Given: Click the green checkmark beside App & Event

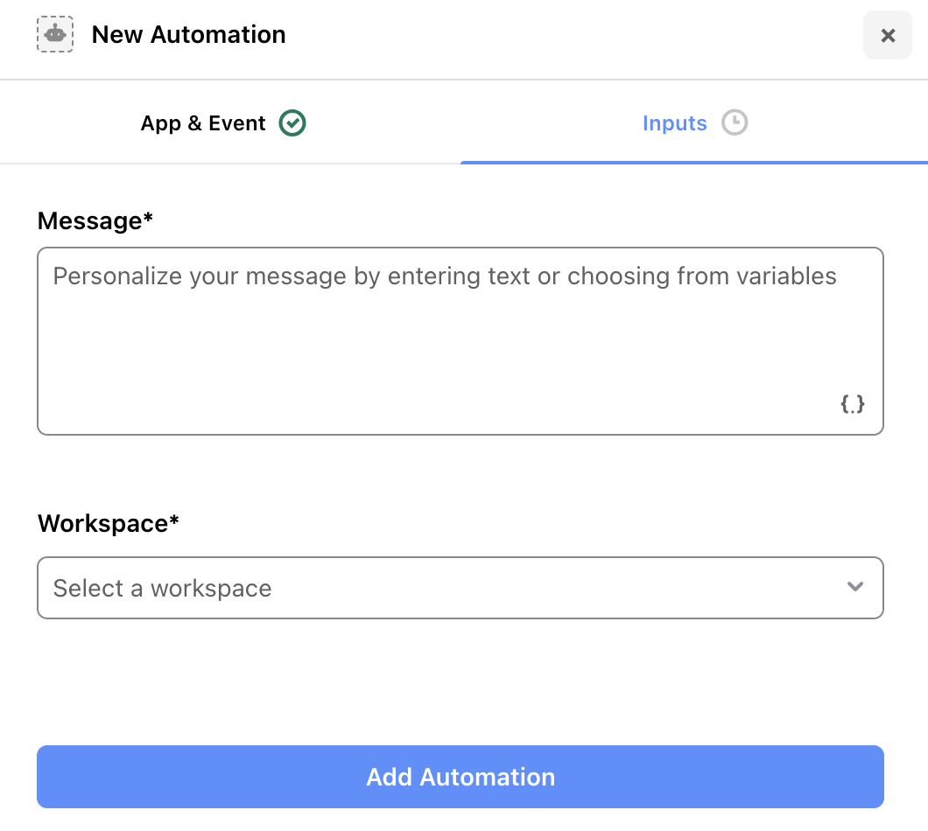Looking at the screenshot, I should click(x=292, y=123).
